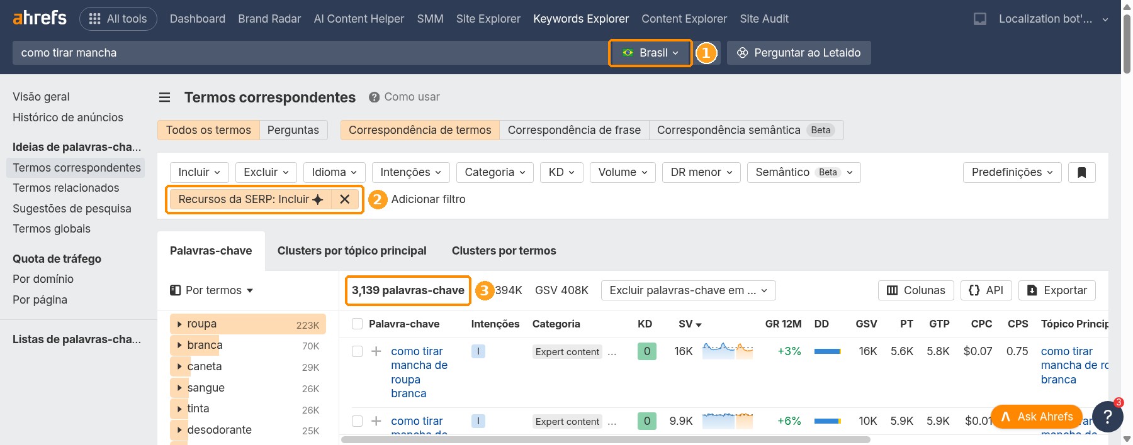Tick checkbox in the 9.9K volume row
This screenshot has height=445, width=1133.
click(x=357, y=421)
